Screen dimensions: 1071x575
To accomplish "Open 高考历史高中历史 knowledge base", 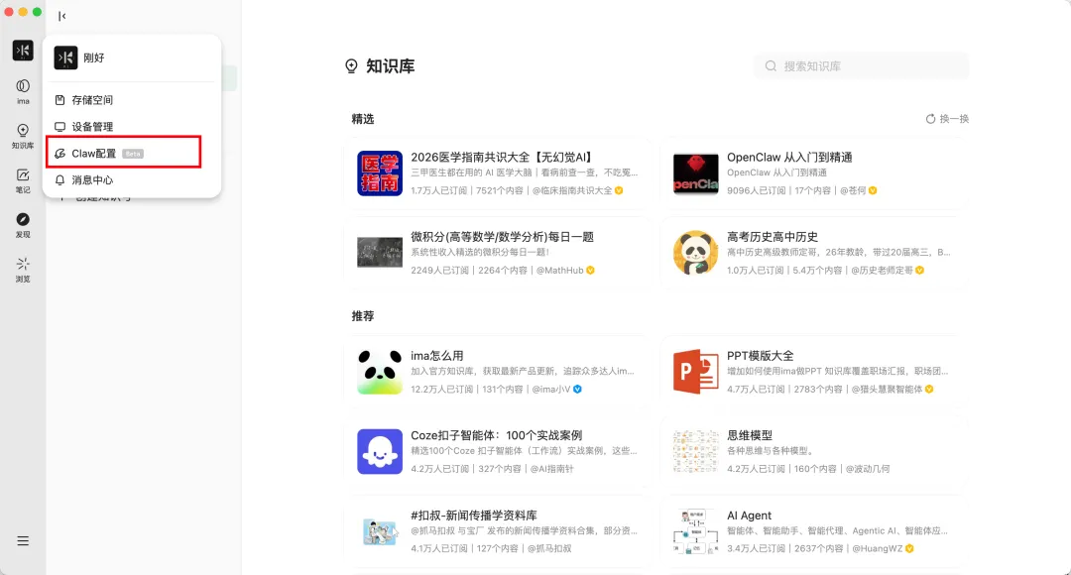I will coord(813,253).
